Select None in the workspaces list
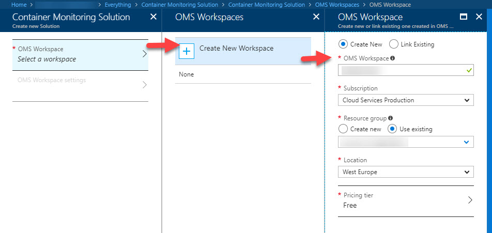Image resolution: width=492 pixels, height=233 pixels. point(243,74)
